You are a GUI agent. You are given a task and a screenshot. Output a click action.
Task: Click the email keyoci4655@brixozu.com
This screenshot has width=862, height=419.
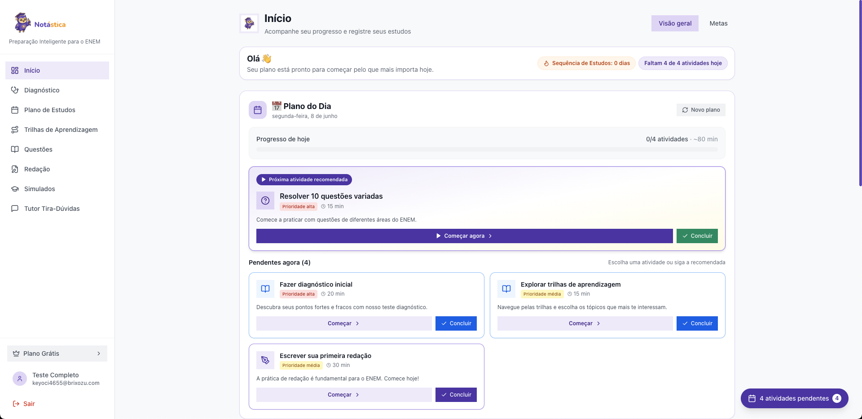66,383
